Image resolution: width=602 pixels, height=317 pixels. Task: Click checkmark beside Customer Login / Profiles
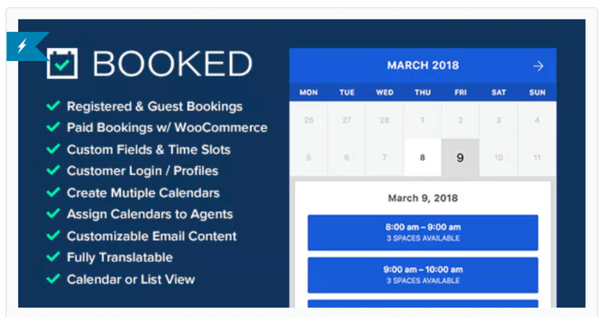click(x=53, y=169)
